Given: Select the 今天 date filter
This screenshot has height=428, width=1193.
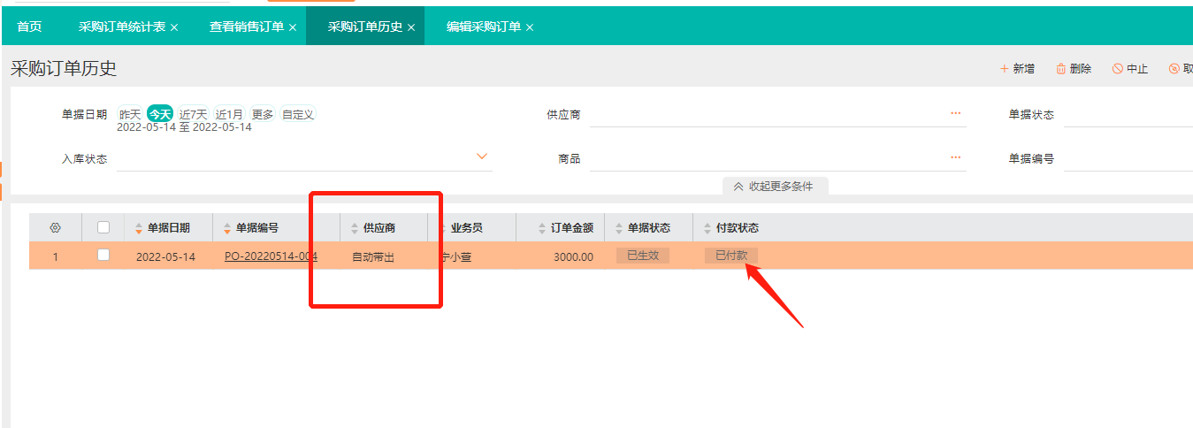Looking at the screenshot, I should click(159, 114).
